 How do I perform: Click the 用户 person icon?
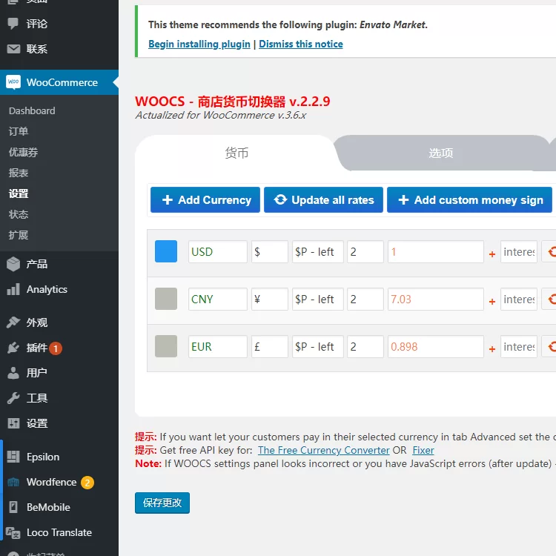[x=13, y=373]
